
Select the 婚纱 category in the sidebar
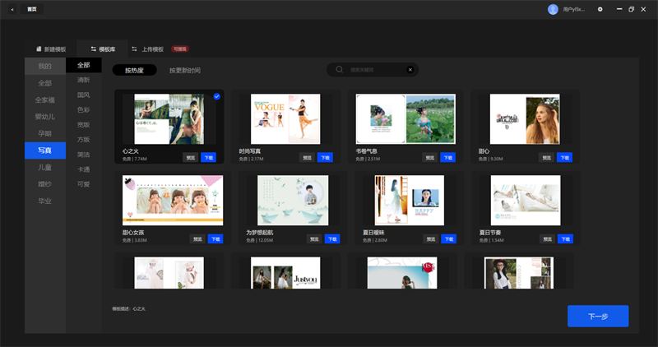[45, 184]
